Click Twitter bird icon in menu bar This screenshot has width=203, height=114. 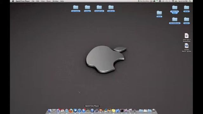154,1
